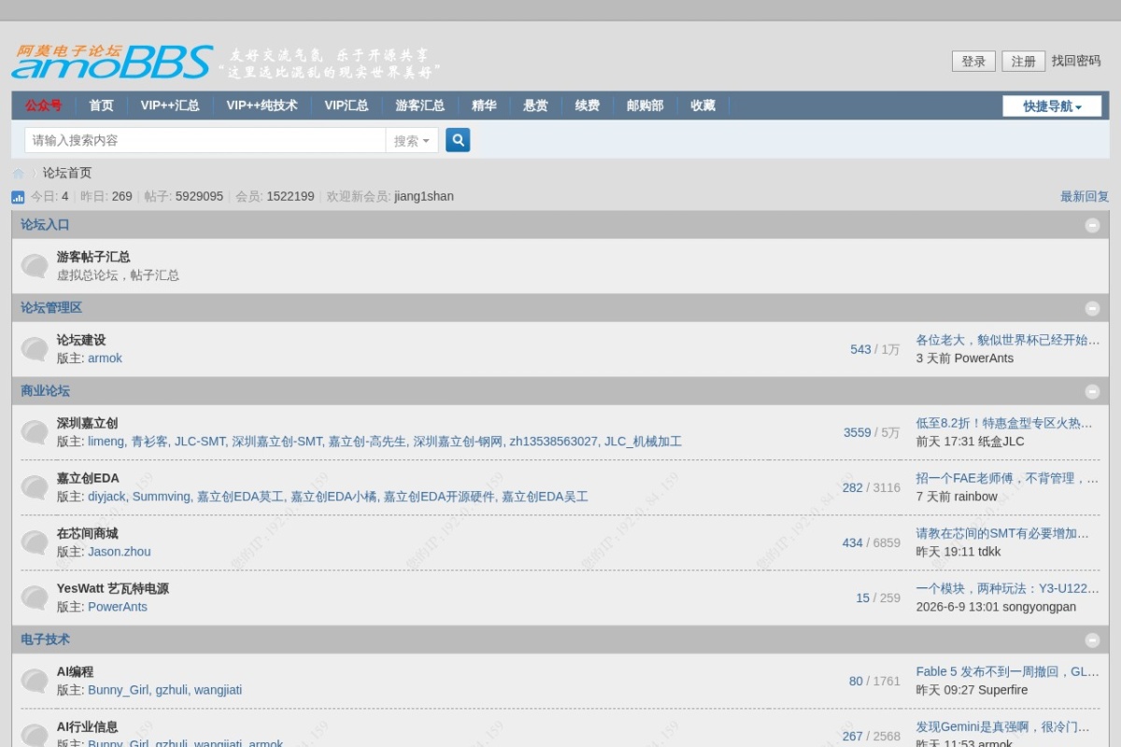This screenshot has width=1121, height=747.
Task: Open the 搜索 type dropdown
Action: (412, 140)
